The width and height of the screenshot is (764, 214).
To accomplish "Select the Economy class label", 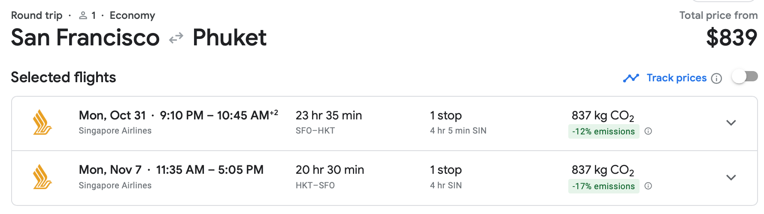I will tap(132, 15).
